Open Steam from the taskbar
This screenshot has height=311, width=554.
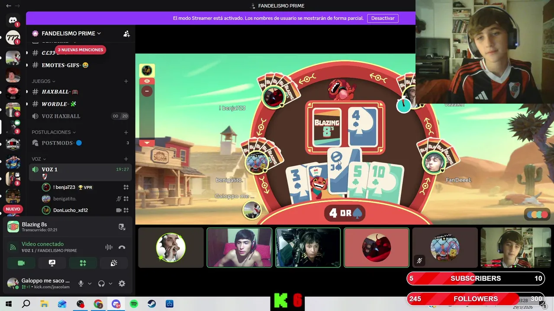tap(151, 304)
